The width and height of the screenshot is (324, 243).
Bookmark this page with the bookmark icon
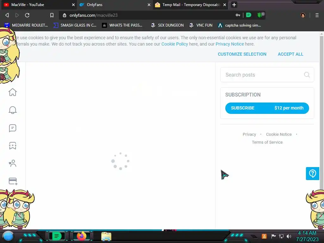coord(52,15)
